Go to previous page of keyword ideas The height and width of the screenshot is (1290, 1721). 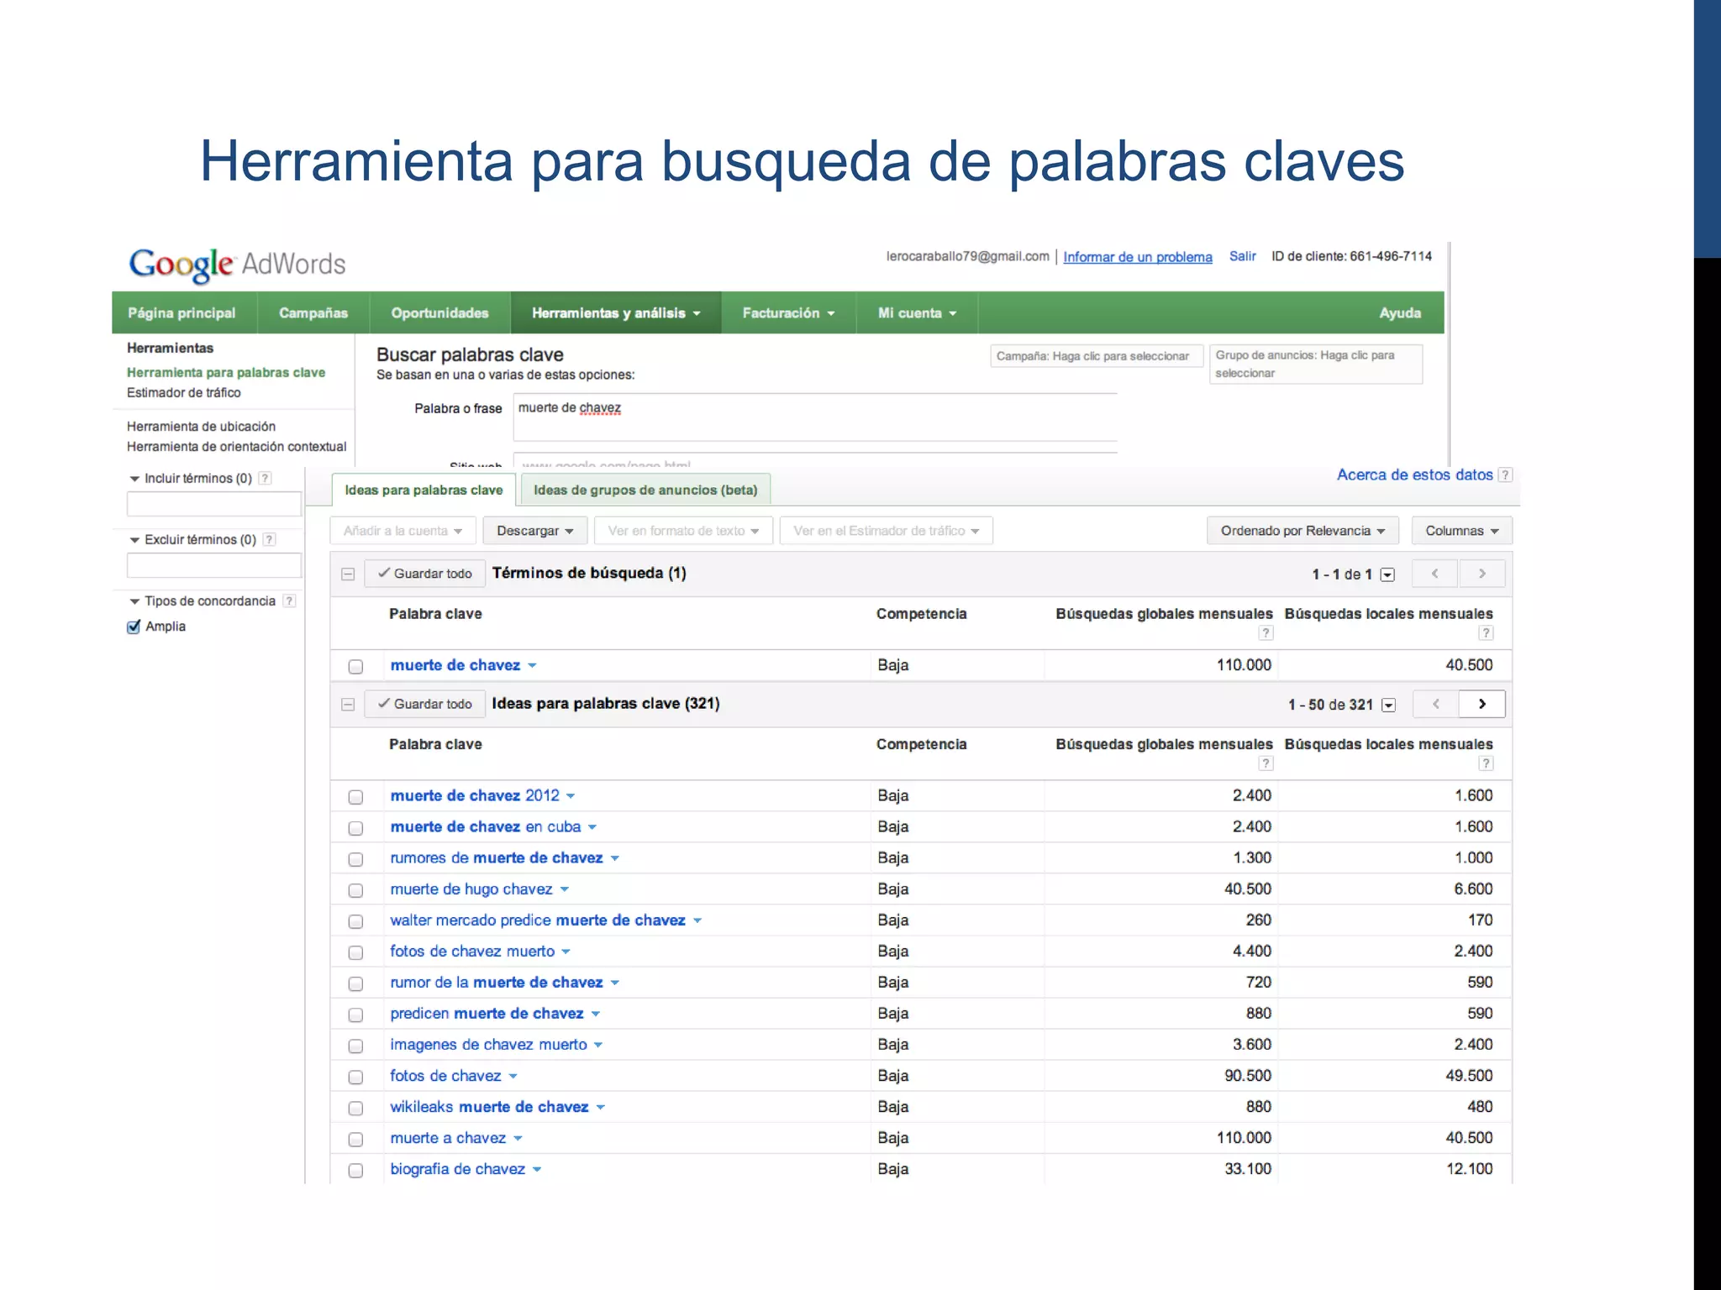(1436, 704)
